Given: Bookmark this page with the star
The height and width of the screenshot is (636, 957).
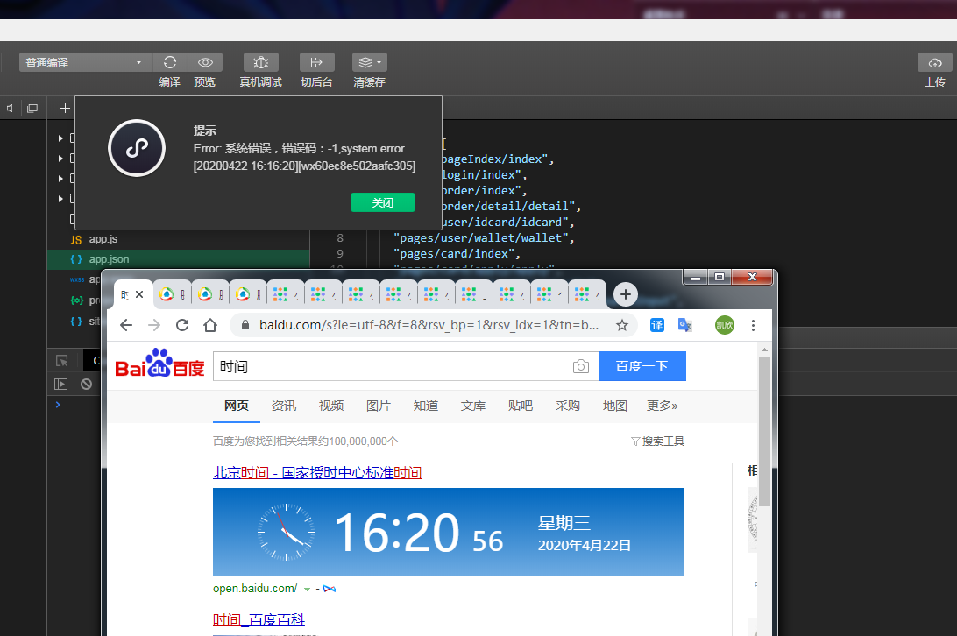Looking at the screenshot, I should tap(622, 325).
